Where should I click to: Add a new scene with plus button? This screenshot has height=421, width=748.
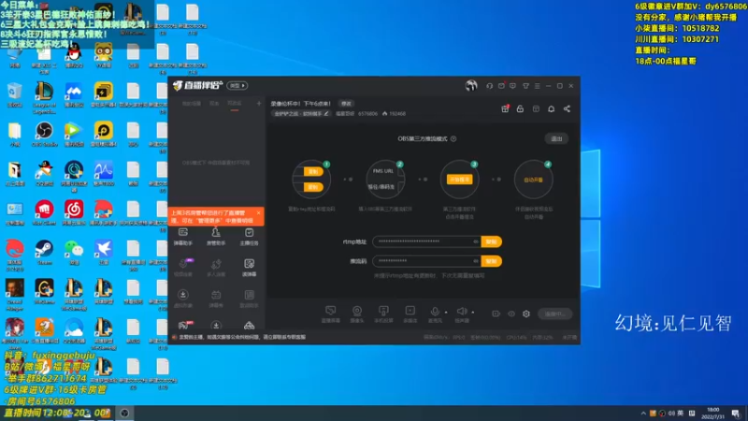tap(259, 104)
